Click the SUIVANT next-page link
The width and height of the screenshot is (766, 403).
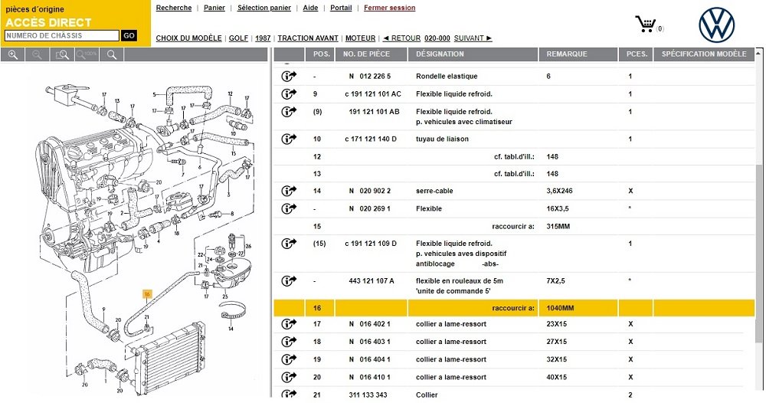473,38
